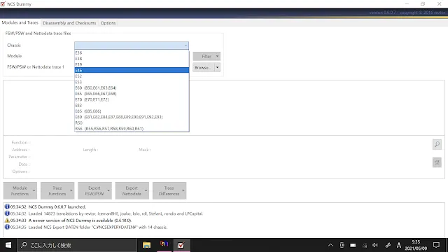
Task: Click the link/pen tray icon
Action: tap(388, 245)
